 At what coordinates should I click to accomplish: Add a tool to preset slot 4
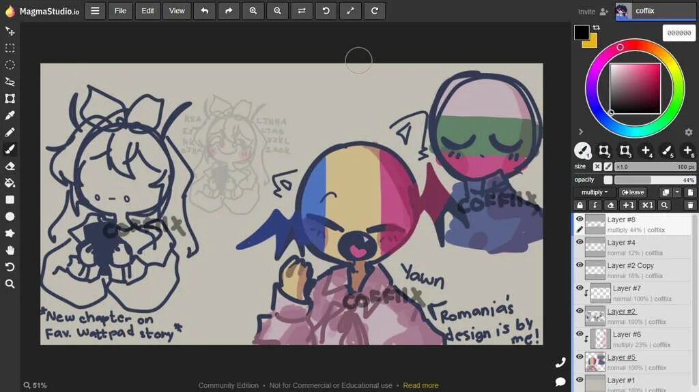point(646,151)
